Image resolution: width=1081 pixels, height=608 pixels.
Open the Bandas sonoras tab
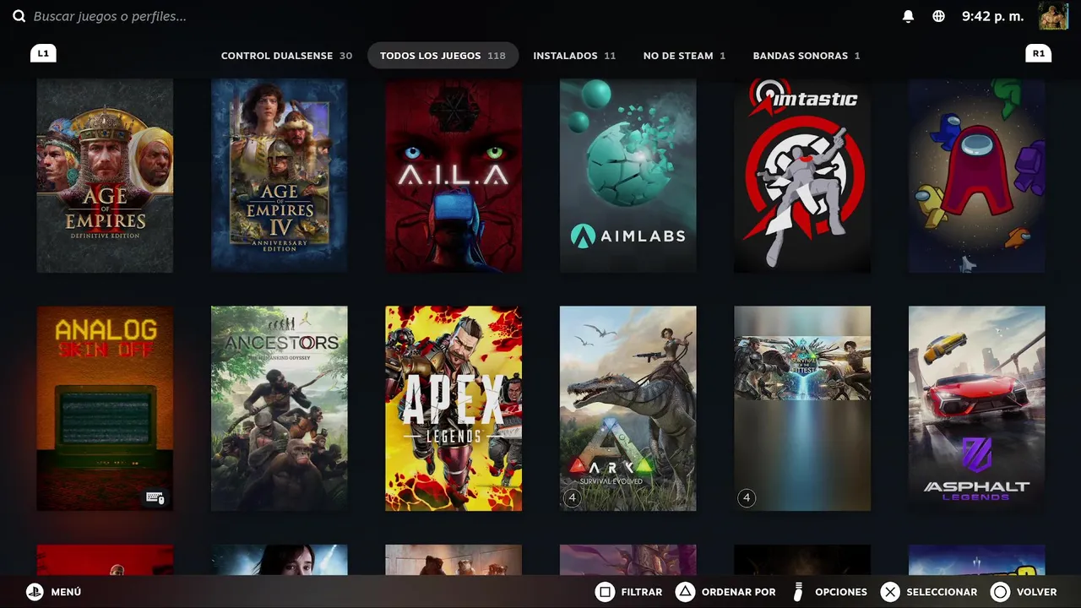(807, 56)
